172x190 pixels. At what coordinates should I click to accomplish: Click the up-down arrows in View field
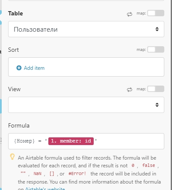(157, 105)
